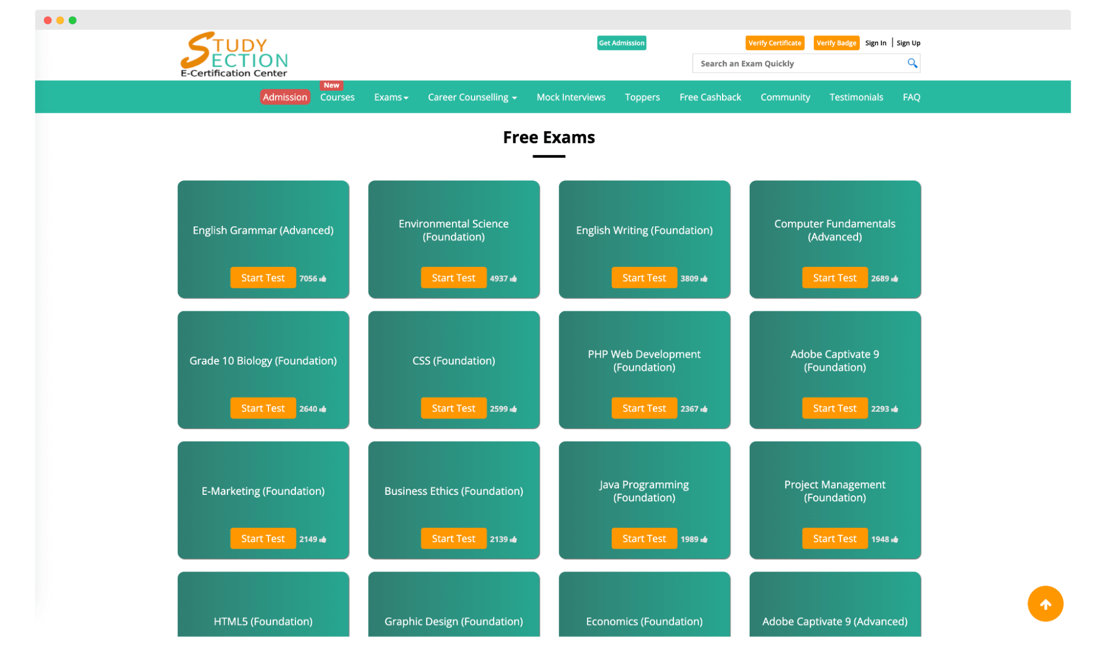
Task: Select Toppers in the navigation bar
Action: [x=642, y=97]
